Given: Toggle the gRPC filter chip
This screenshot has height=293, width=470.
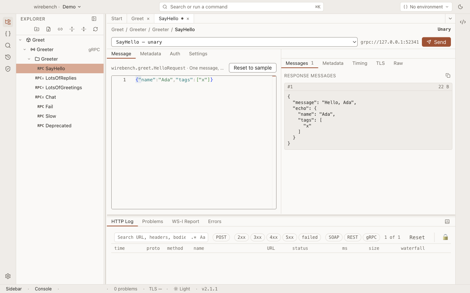Looking at the screenshot, I should pyautogui.click(x=371, y=237).
